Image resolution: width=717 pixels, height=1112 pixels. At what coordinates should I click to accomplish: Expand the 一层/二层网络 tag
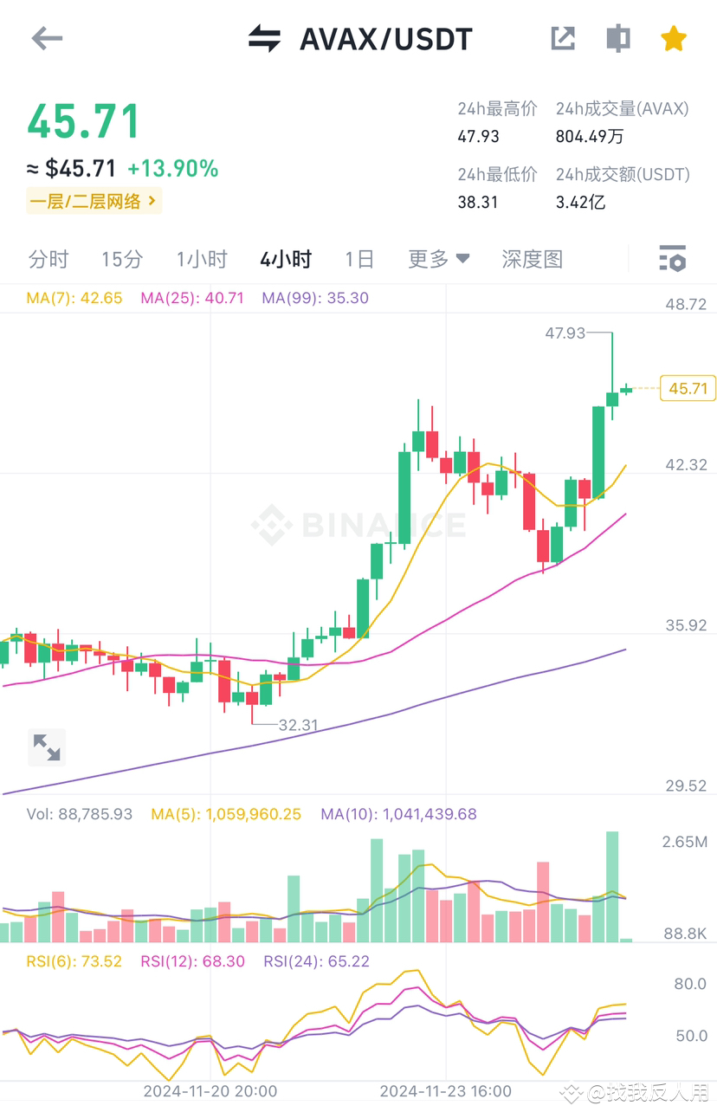93,200
